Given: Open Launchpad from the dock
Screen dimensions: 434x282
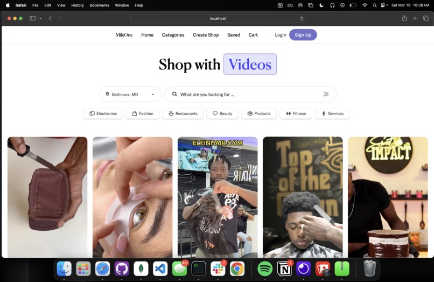Looking at the screenshot, I should coord(83,269).
